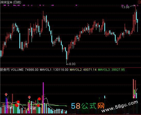Viewport: 141px width, 115px height.
Task: Click the tallest magenta volume bar
Action: tap(43, 98)
